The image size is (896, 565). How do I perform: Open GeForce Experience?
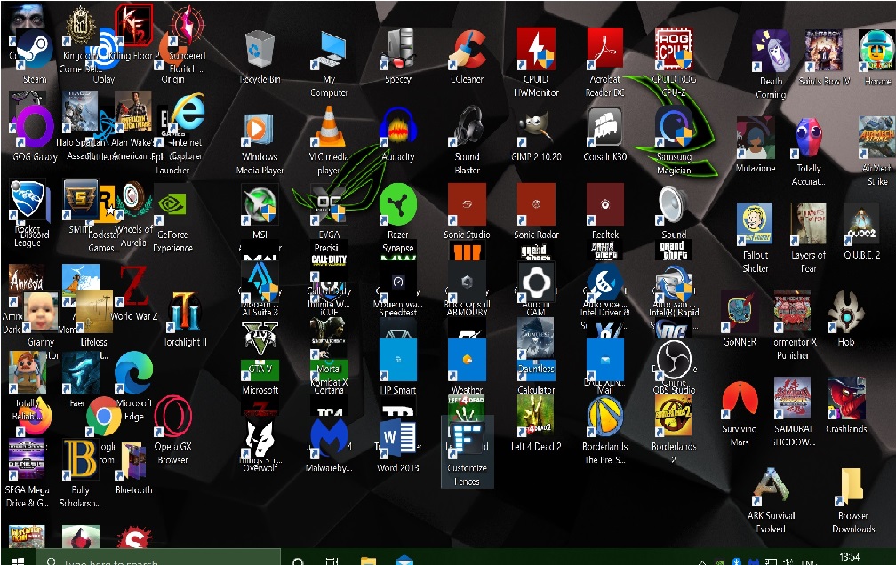tap(172, 206)
